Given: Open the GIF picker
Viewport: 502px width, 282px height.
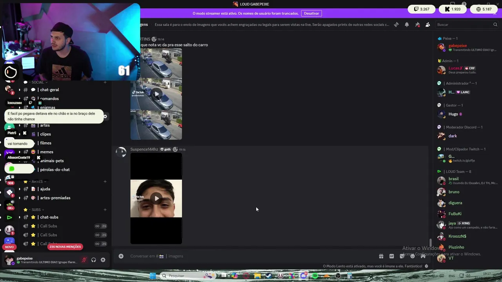Looking at the screenshot, I should 391,256.
